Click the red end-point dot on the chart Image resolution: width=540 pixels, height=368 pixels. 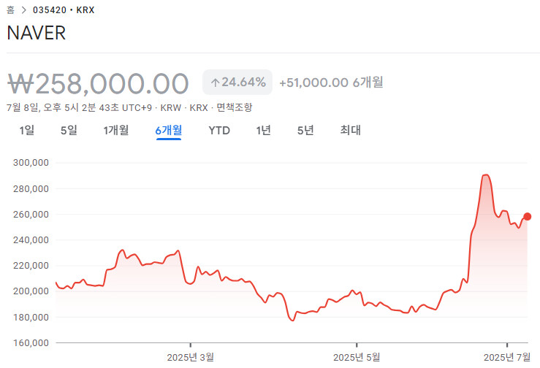click(x=527, y=216)
